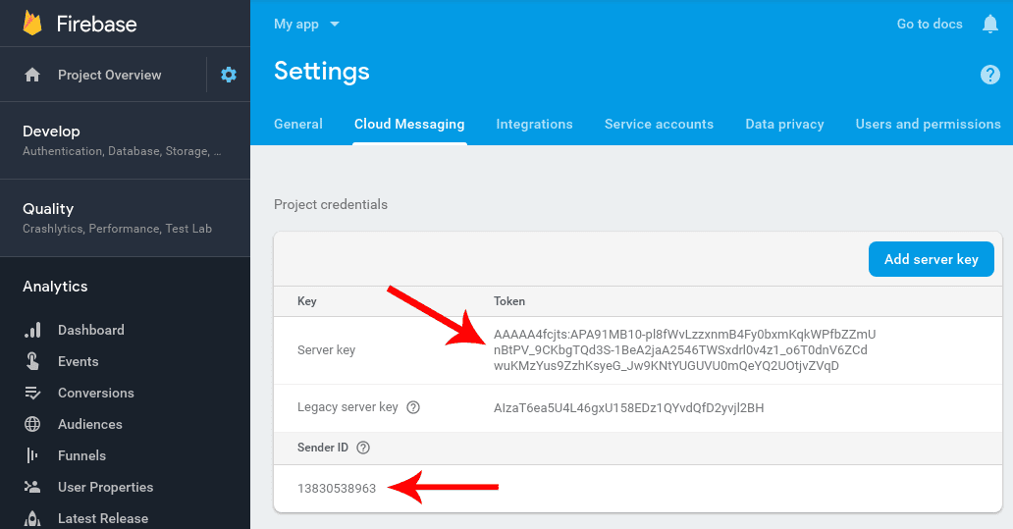Click the Events touch icon
Image resolution: width=1013 pixels, height=529 pixels.
[32, 361]
